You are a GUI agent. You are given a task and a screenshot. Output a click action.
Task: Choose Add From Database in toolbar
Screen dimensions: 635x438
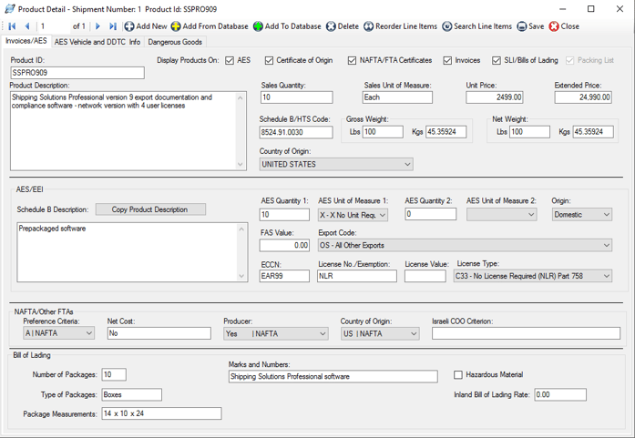coord(210,26)
